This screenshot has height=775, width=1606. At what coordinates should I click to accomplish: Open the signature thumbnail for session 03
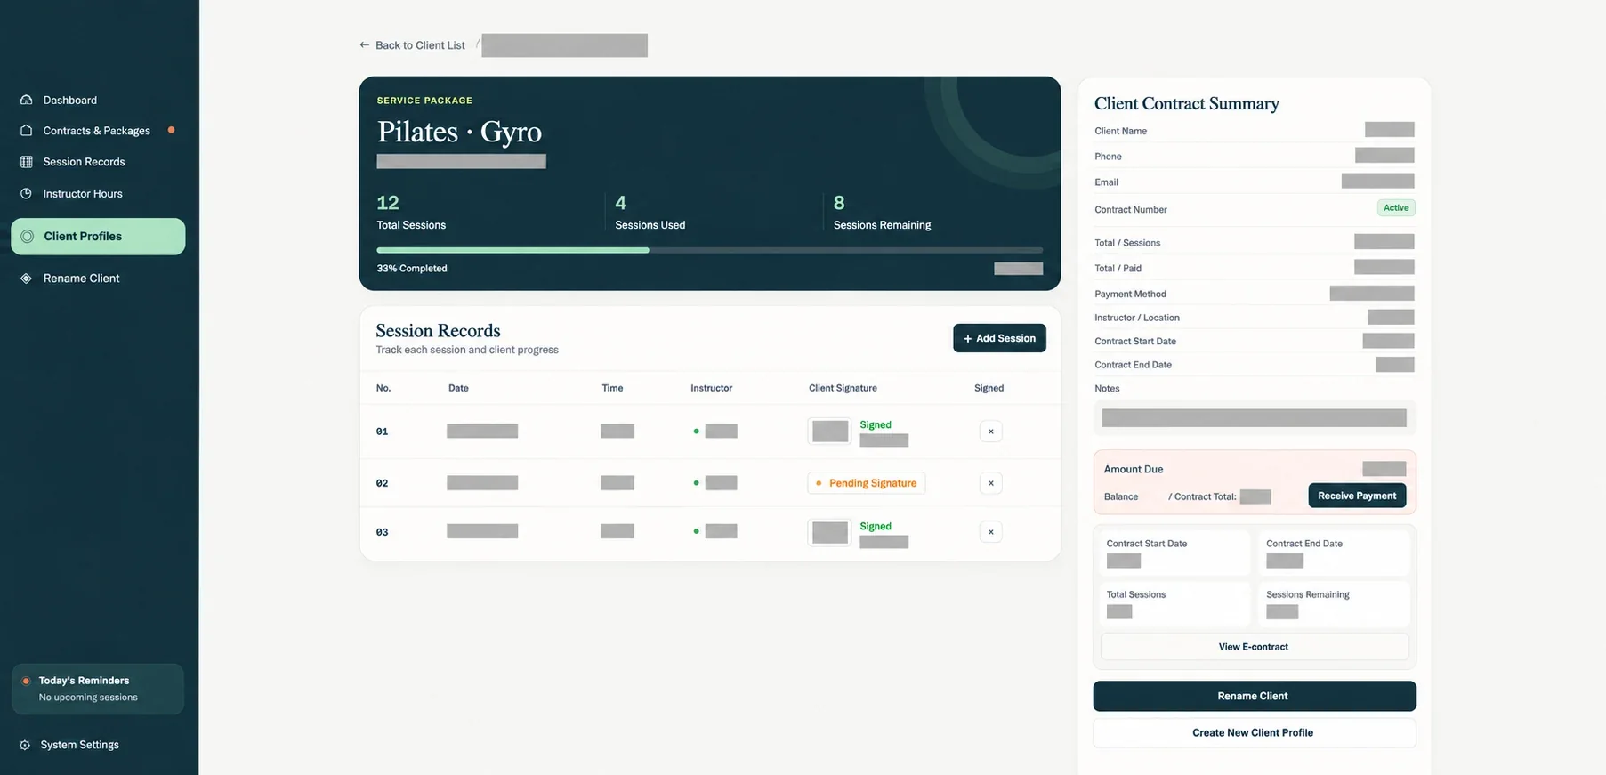[830, 532]
